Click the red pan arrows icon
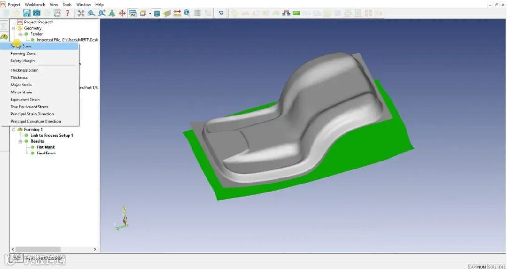 (122, 13)
